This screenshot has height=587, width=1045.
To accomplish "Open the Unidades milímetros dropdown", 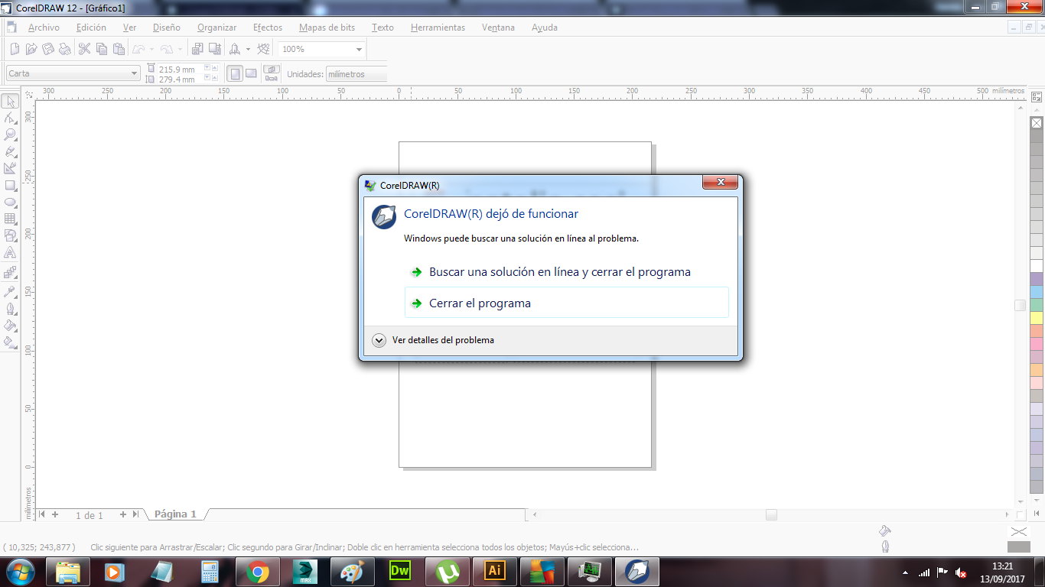I will (356, 74).
